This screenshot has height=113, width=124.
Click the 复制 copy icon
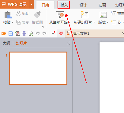18,22
